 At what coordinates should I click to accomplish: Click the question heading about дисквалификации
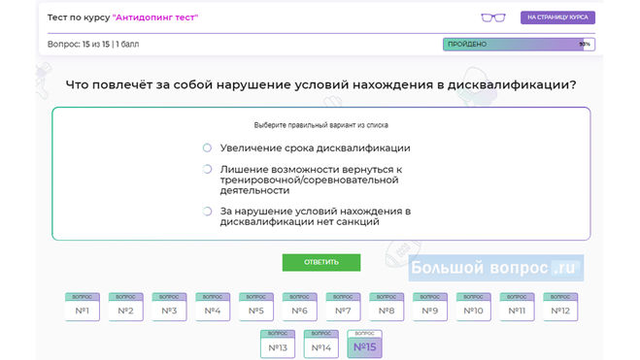click(x=320, y=84)
